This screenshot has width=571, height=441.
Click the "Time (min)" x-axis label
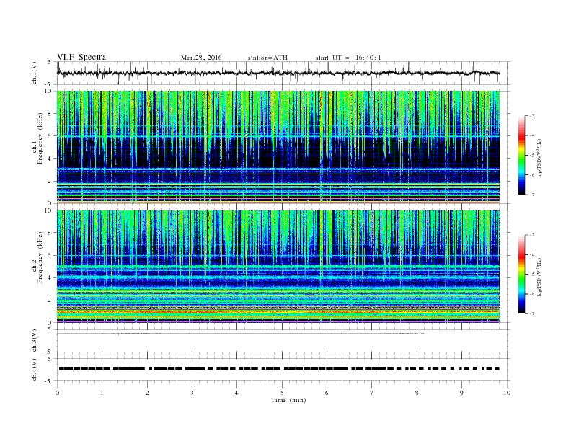point(288,400)
